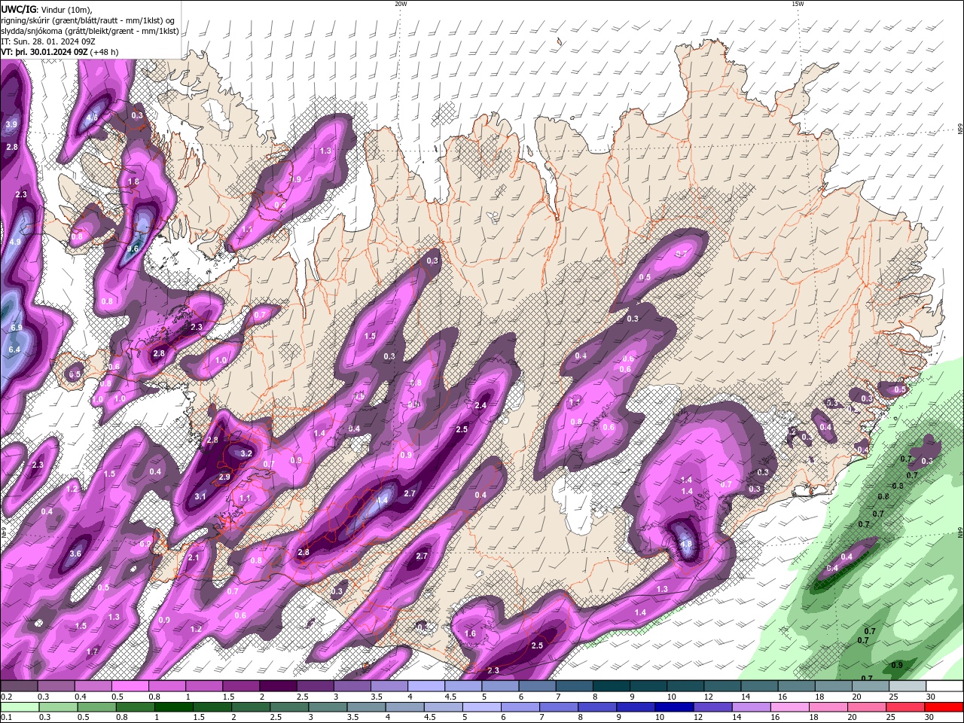
Task: Select the navy blue lower legend swatch for 10–12
Action: pyautogui.click(x=673, y=707)
